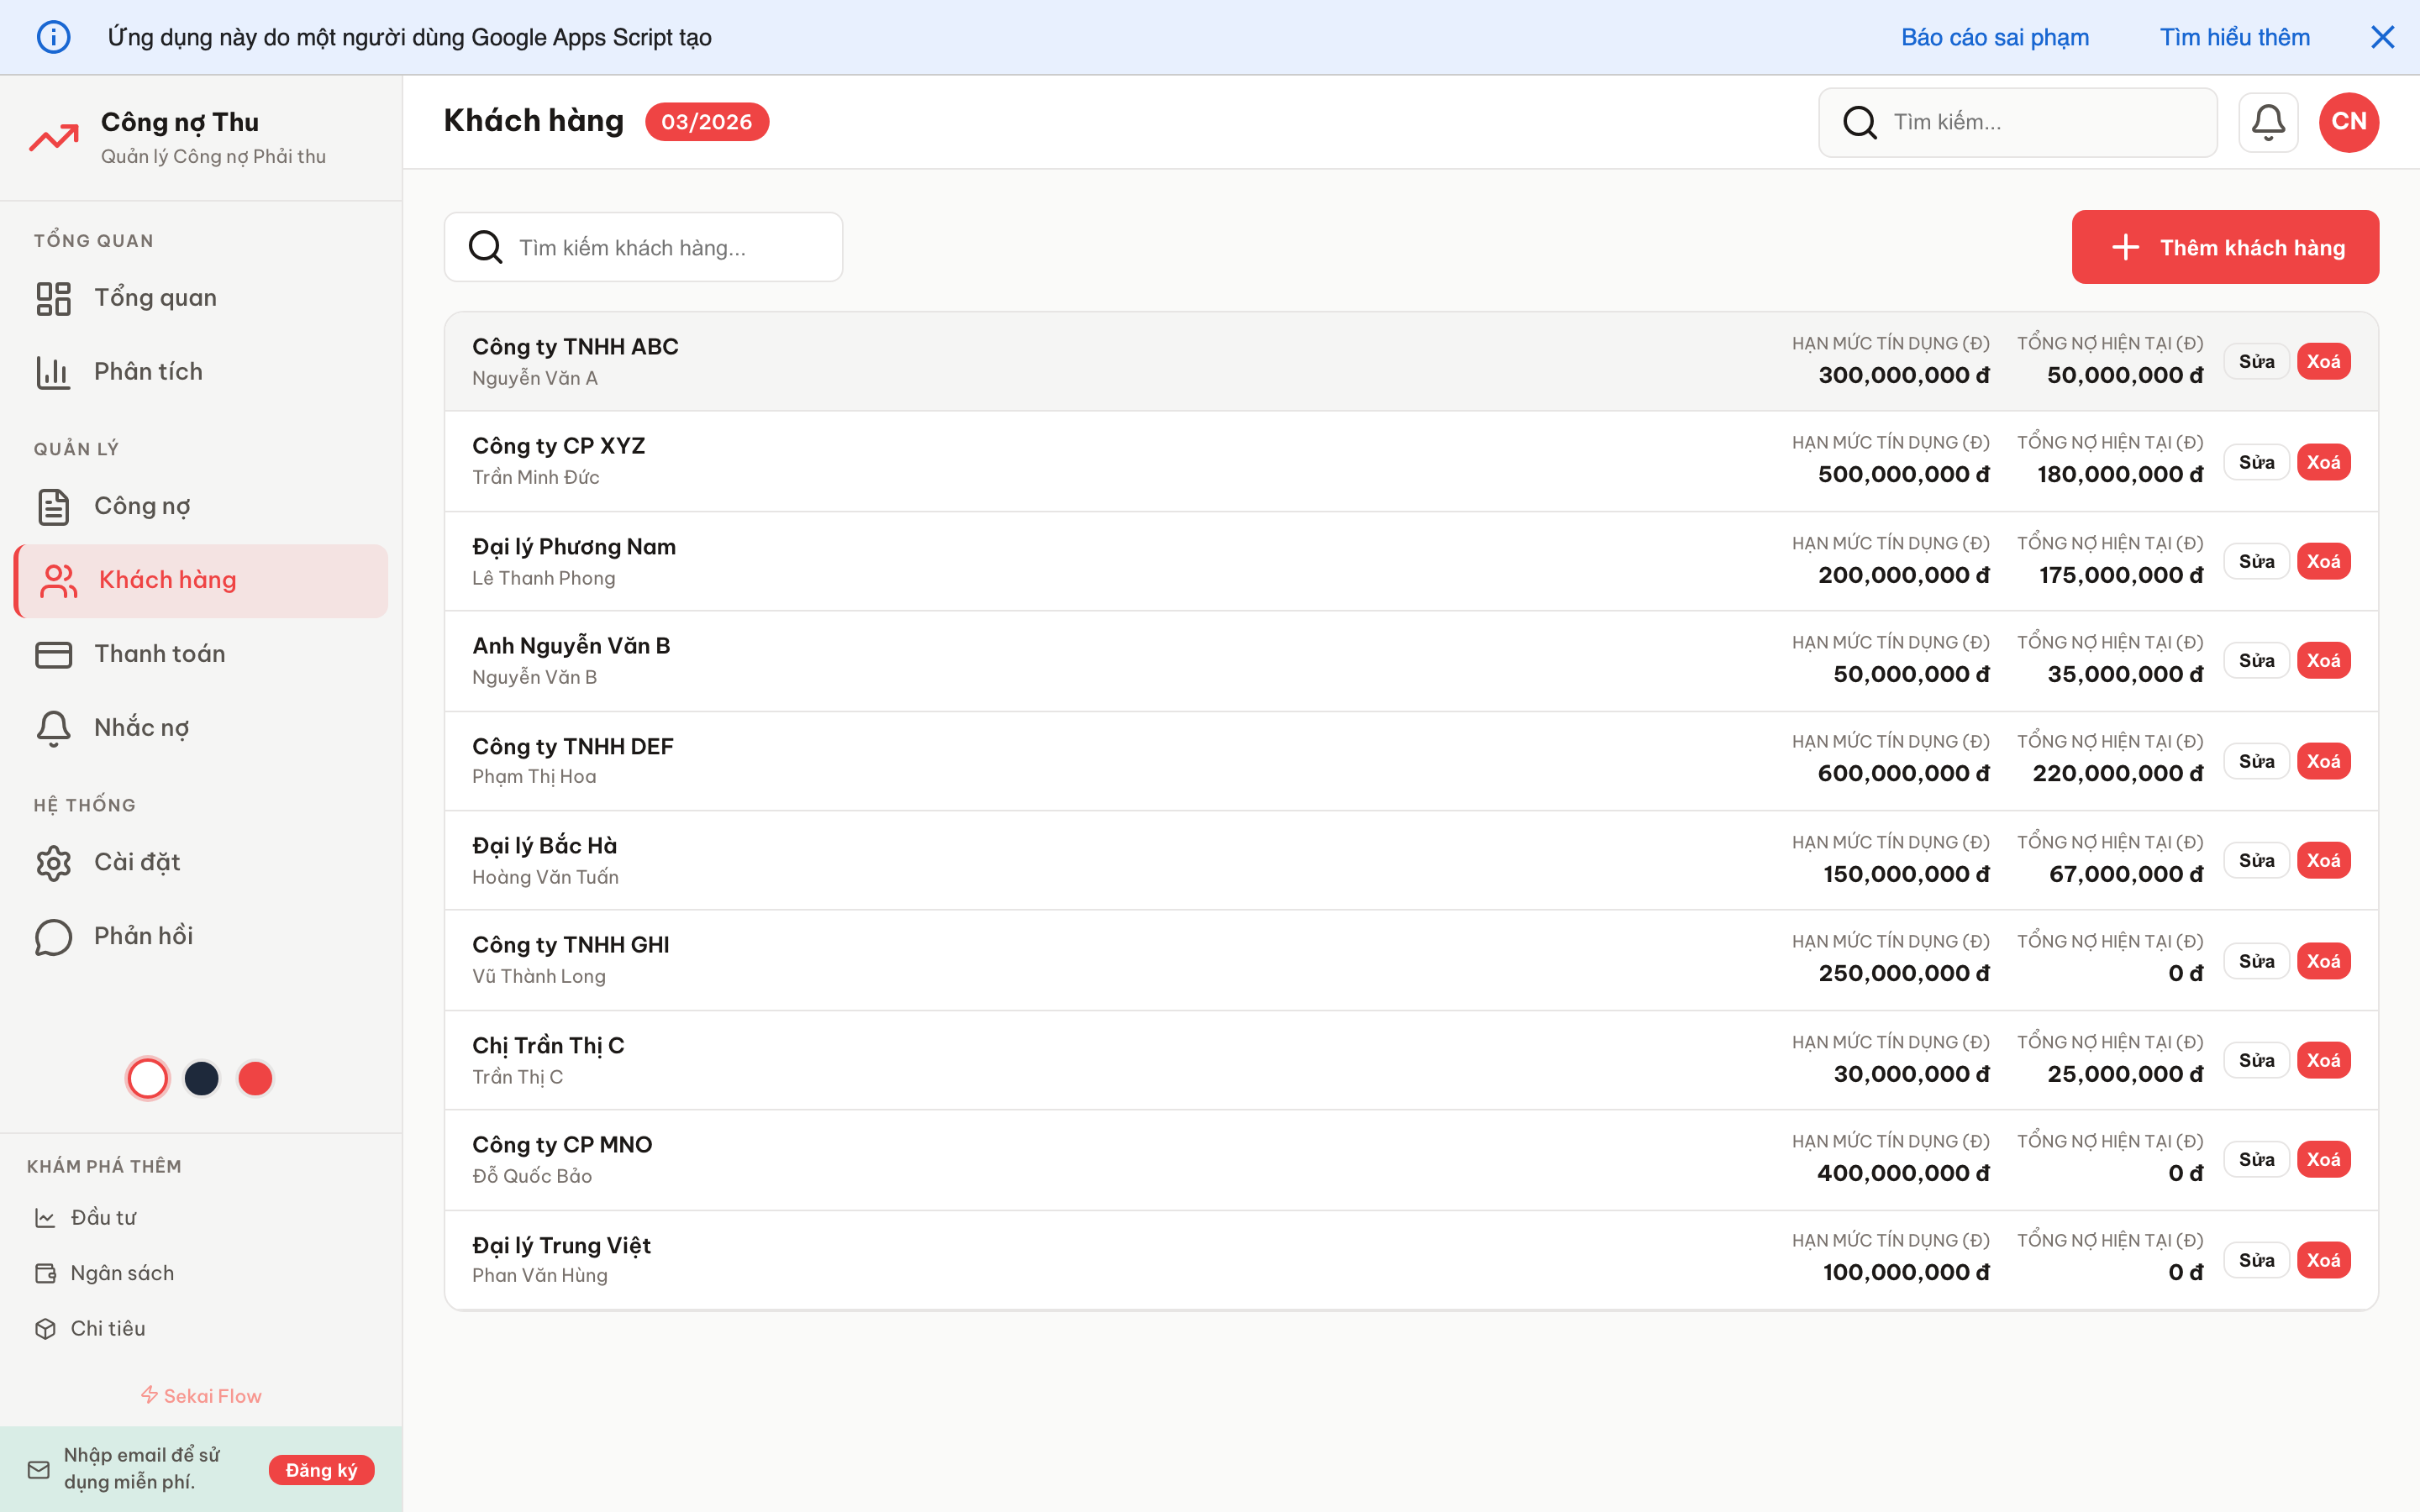Select the Phân tích chart icon
2420x1512 pixels.
click(53, 371)
